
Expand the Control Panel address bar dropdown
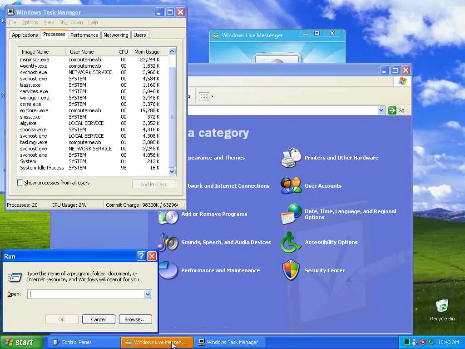click(381, 110)
